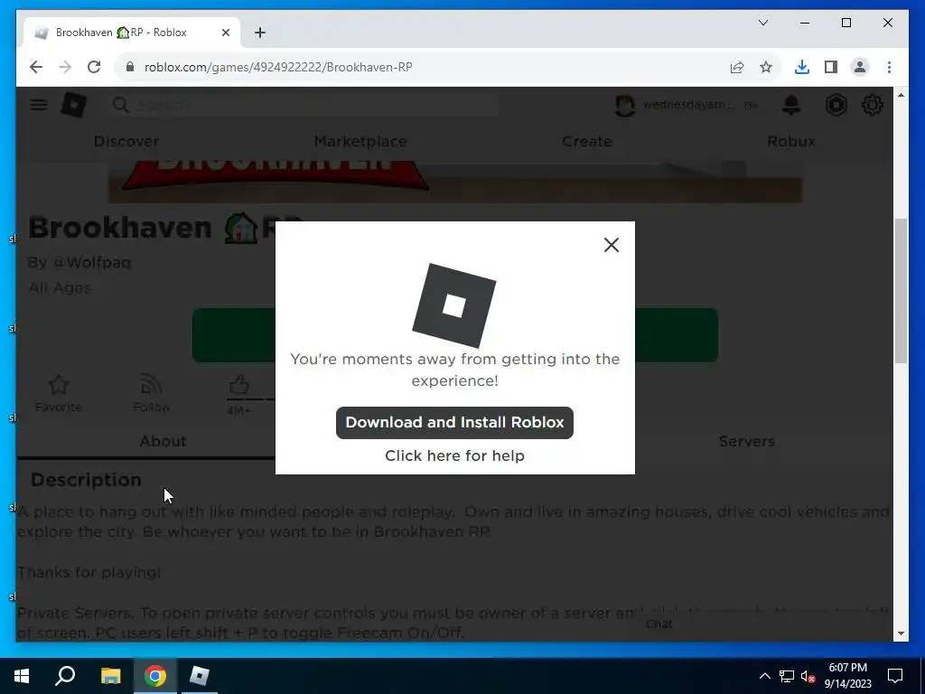925x694 pixels.
Task: Go back to the previous page
Action: click(36, 67)
